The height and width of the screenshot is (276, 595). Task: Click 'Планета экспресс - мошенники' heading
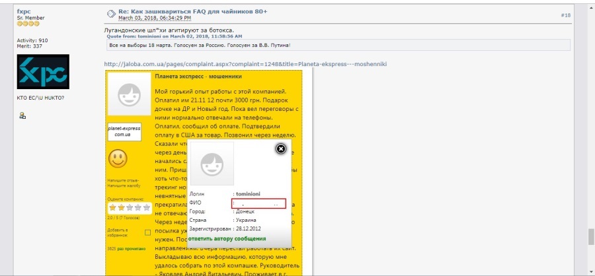pyautogui.click(x=198, y=76)
